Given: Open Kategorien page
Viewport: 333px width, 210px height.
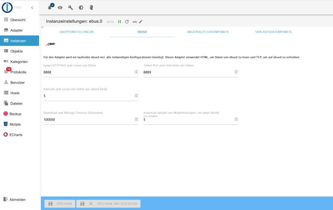Looking at the screenshot, I should point(20,62).
